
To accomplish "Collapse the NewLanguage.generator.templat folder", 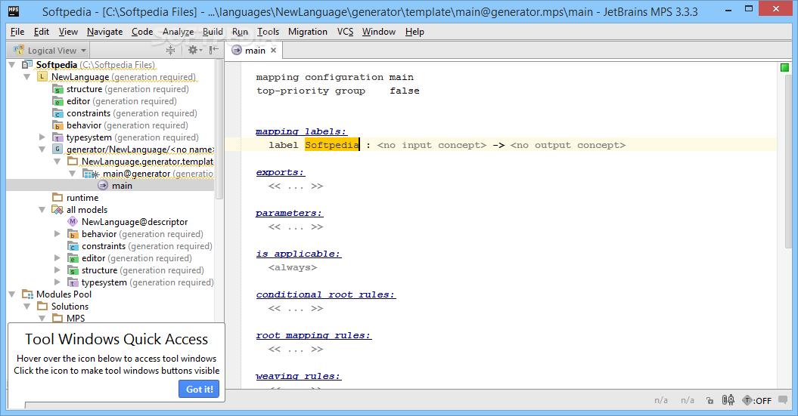I will click(57, 162).
